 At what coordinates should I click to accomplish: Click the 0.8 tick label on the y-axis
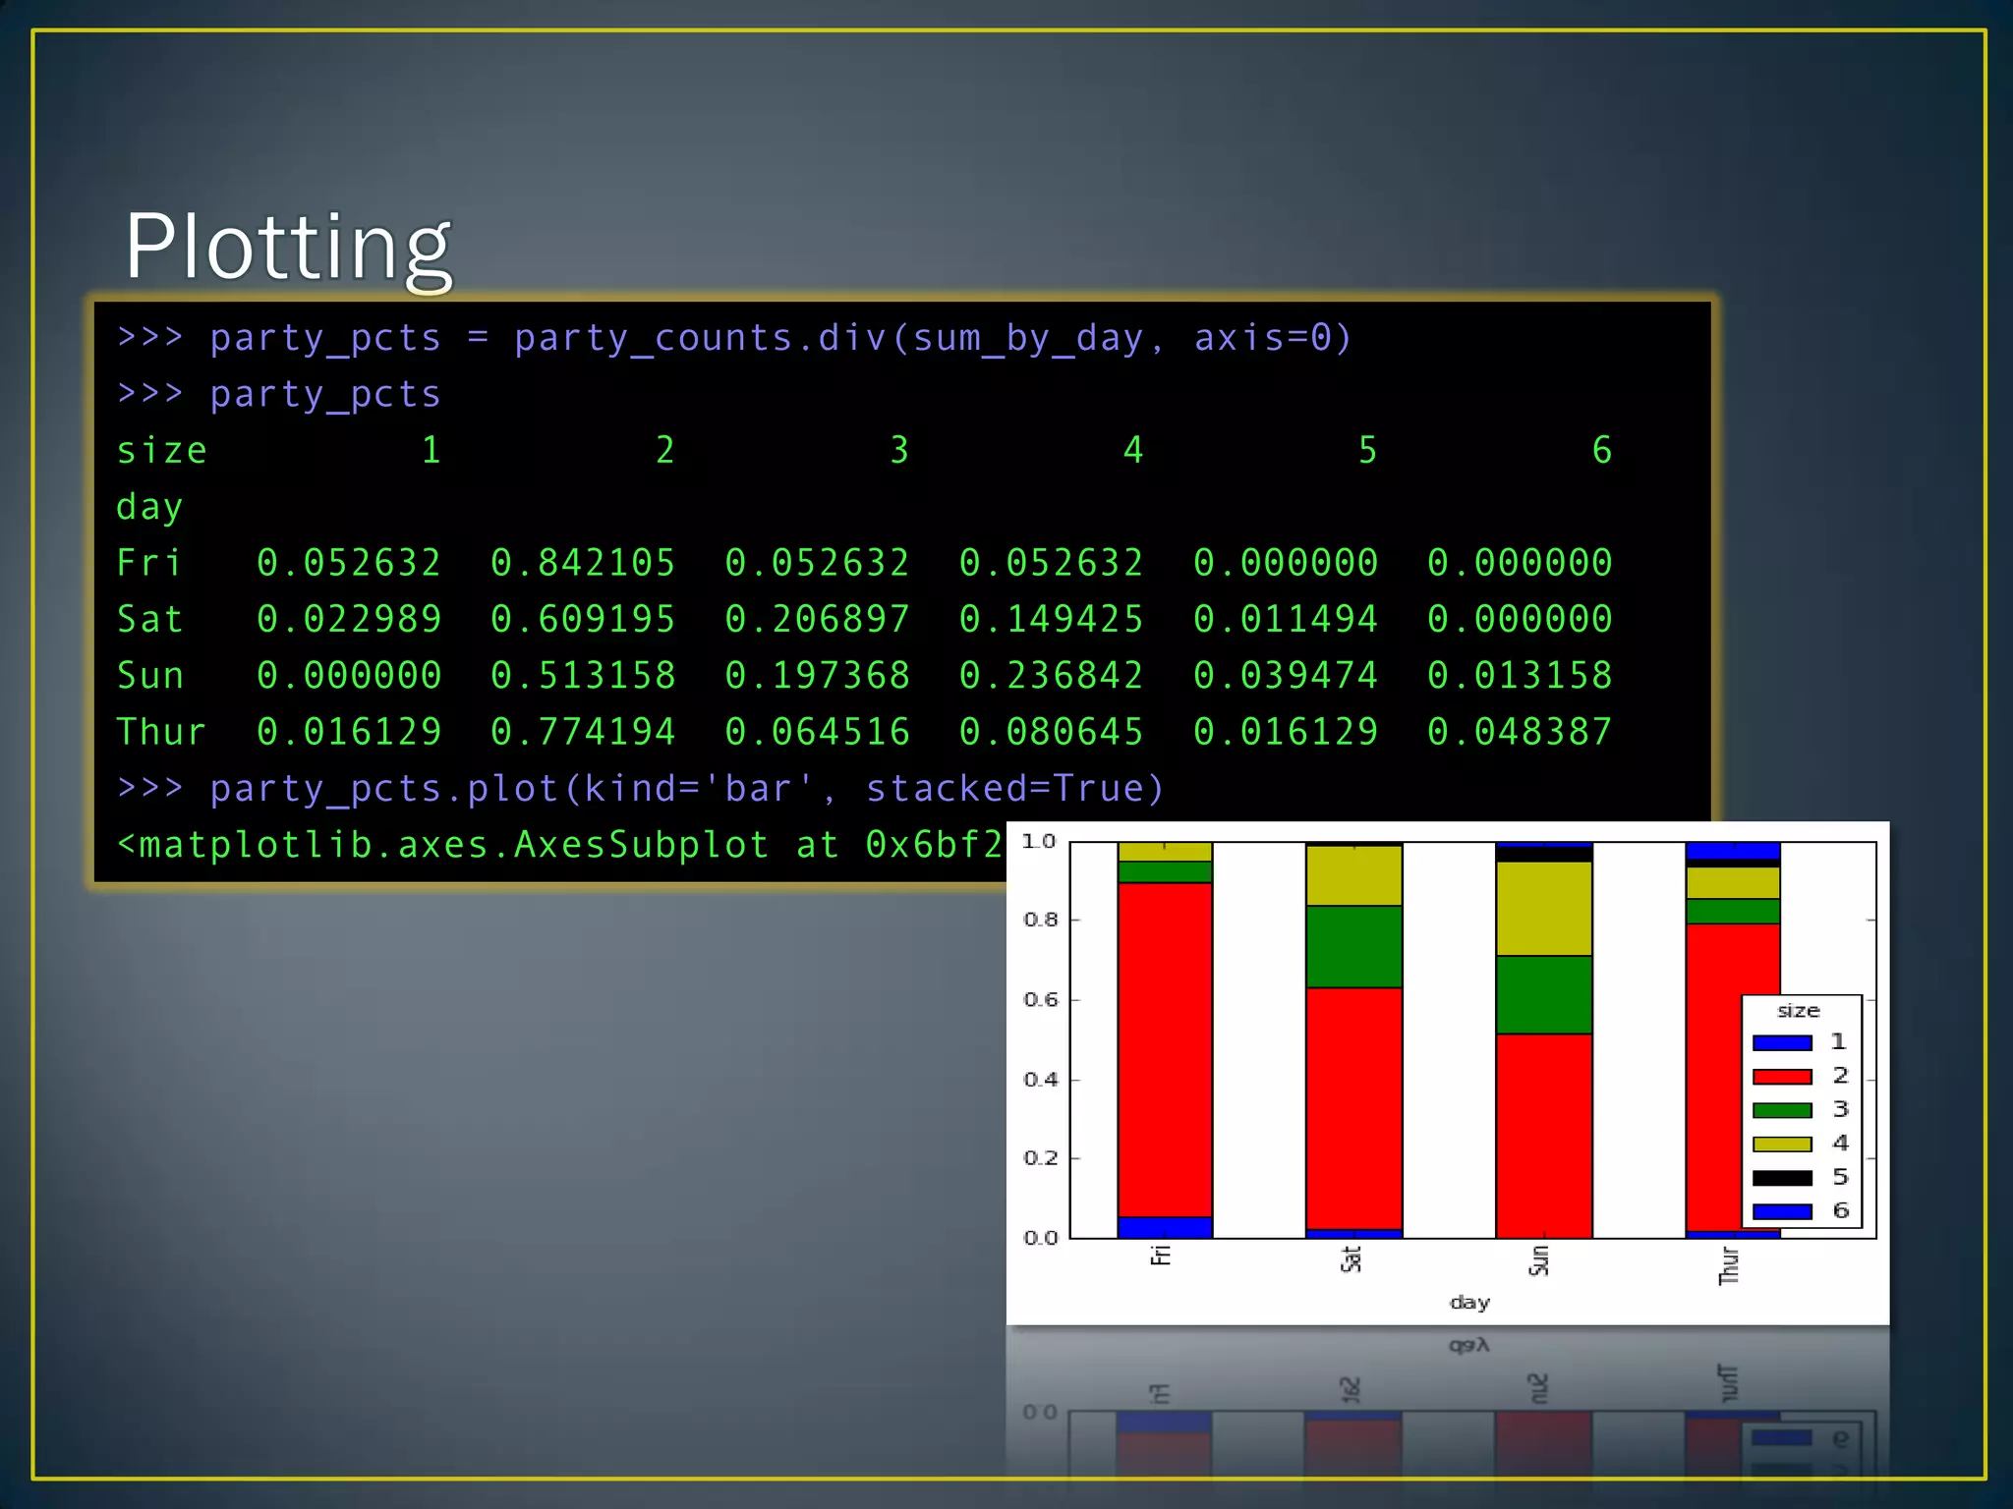click(1040, 920)
